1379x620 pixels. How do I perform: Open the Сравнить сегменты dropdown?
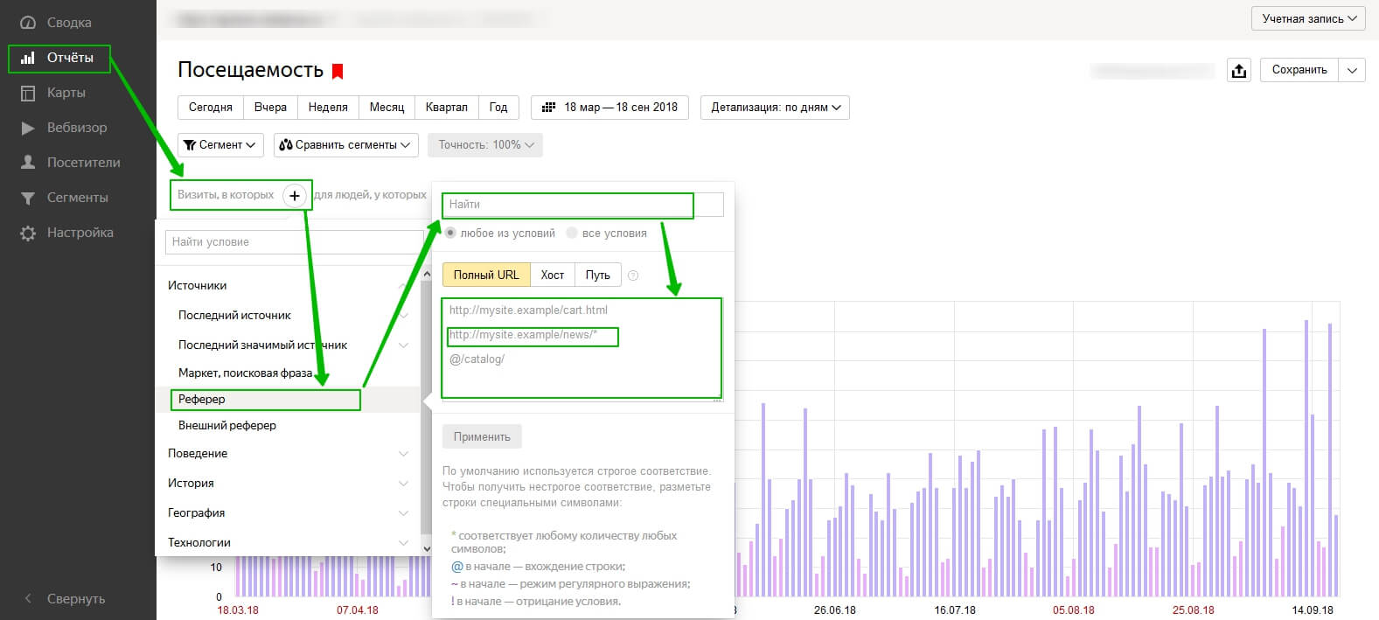(x=346, y=145)
